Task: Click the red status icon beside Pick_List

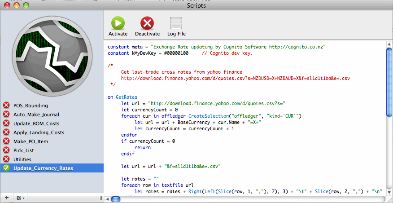Action: (6, 150)
